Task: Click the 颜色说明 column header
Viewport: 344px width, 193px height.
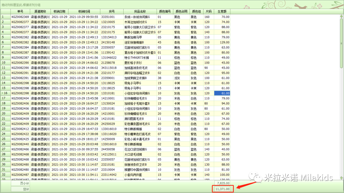Action: tap(182, 11)
